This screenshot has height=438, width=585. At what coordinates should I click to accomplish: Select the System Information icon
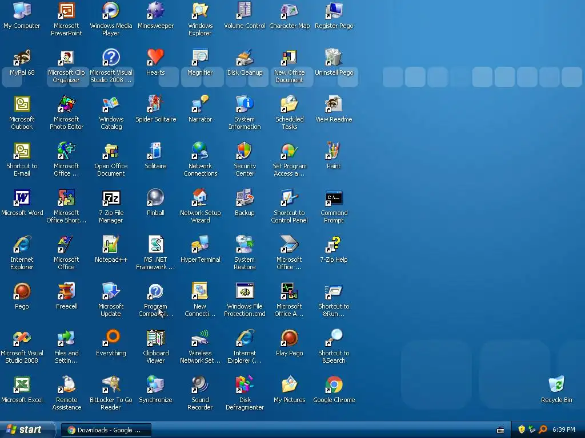point(245,104)
